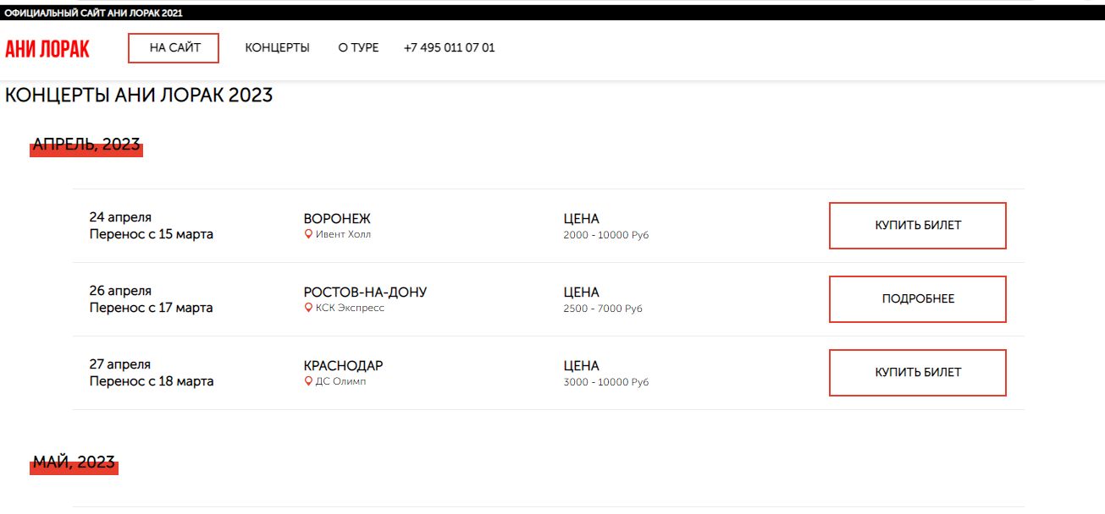Select the КРАСНОДАР city title
This screenshot has height=514, width=1105.
pyautogui.click(x=343, y=366)
